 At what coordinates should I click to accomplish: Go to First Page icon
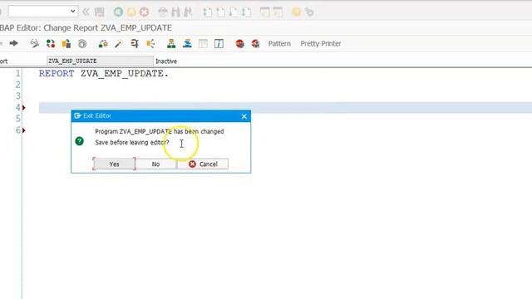point(207,12)
